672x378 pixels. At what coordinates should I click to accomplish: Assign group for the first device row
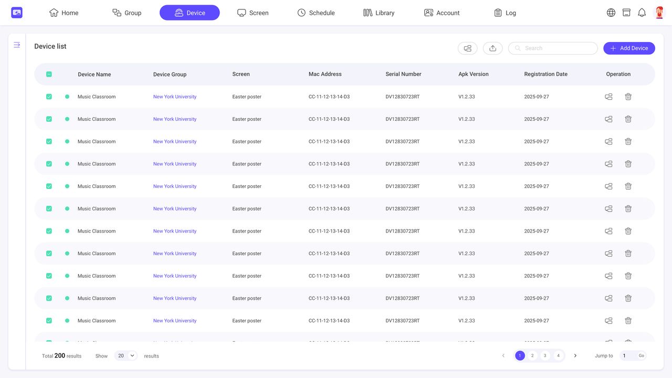tap(608, 97)
